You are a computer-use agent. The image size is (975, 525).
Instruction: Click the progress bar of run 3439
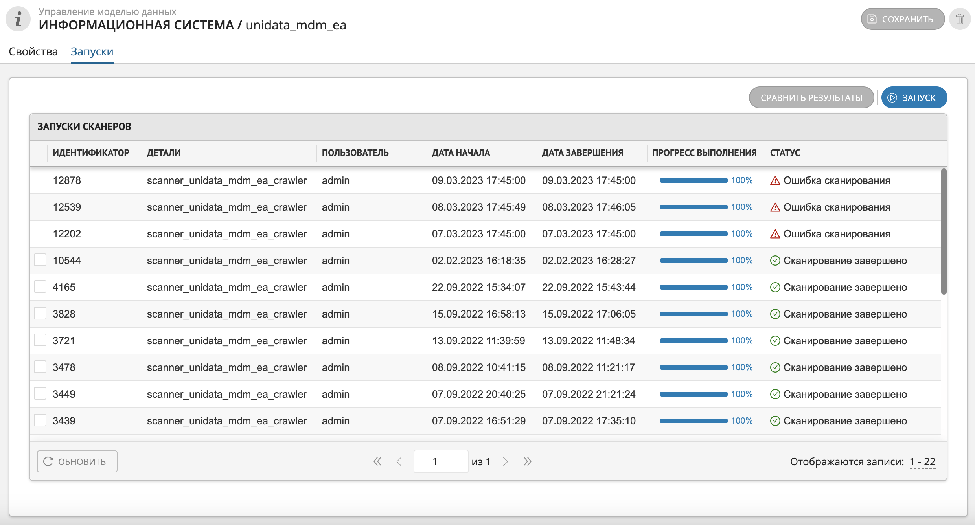[694, 421]
